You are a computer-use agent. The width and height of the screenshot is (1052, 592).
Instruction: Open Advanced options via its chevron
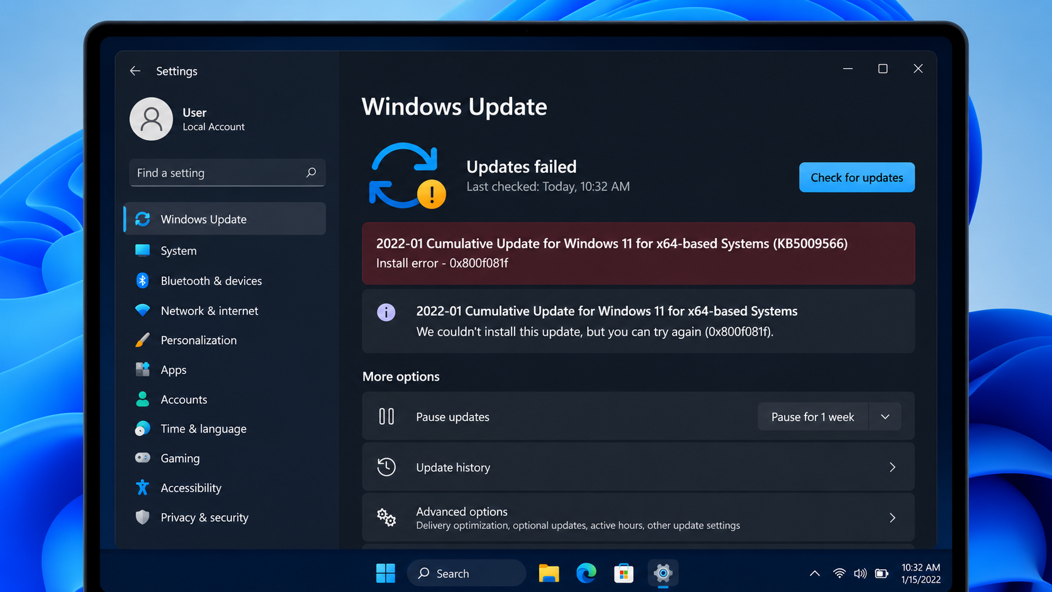coord(892,517)
